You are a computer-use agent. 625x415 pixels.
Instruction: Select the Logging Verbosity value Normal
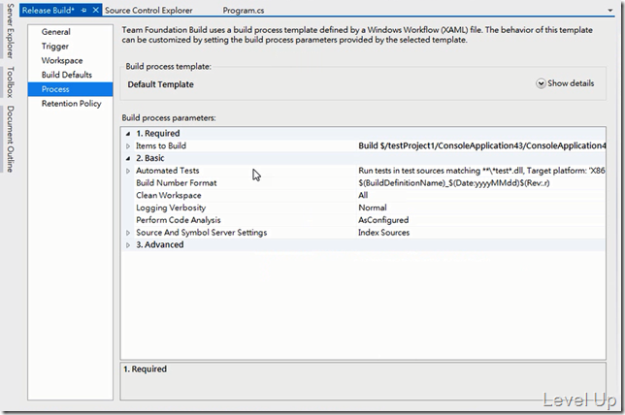(373, 207)
